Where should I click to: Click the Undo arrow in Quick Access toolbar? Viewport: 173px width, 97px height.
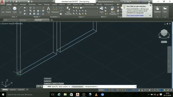(19, 2)
